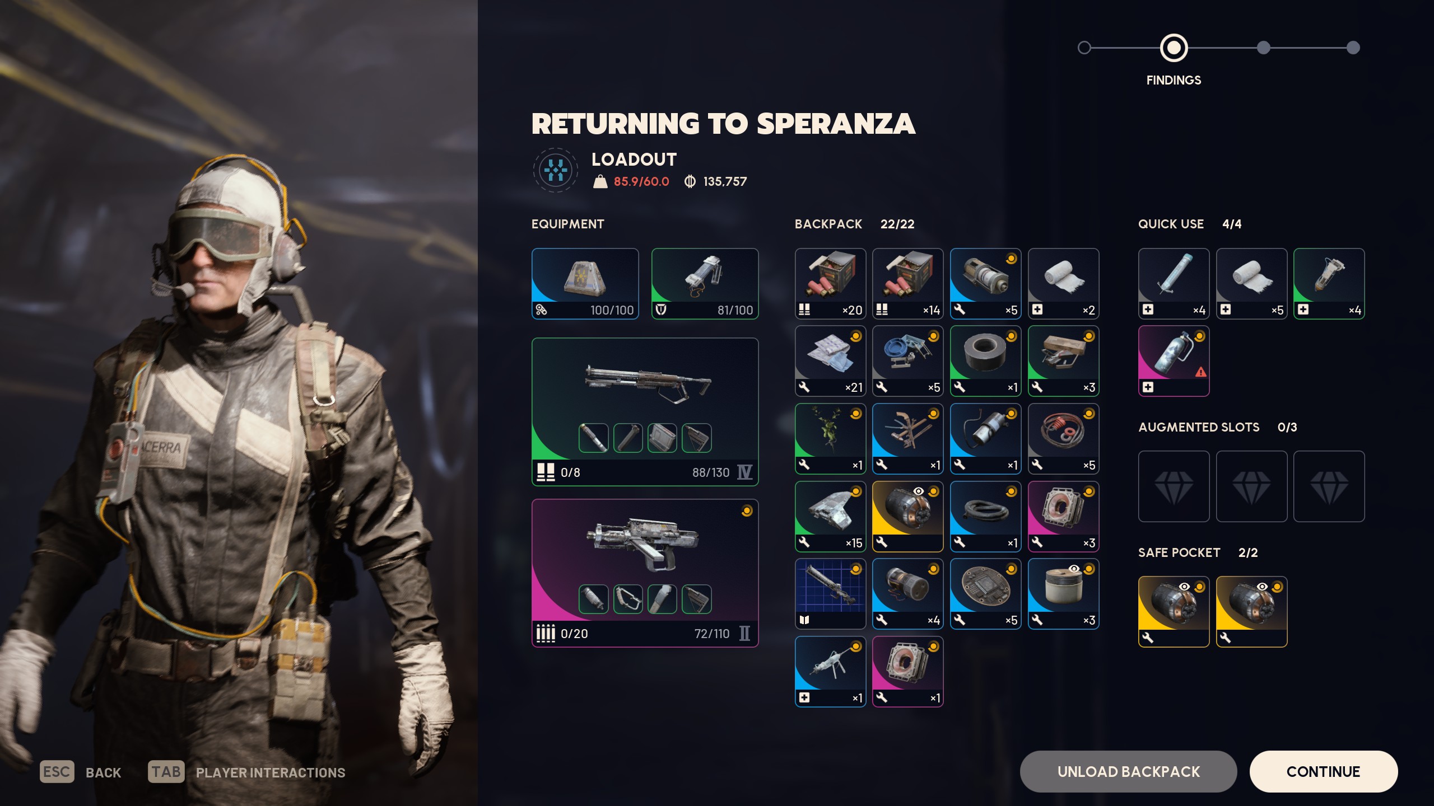Select the pink canister with warning icon
The width and height of the screenshot is (1434, 806).
1174,361
